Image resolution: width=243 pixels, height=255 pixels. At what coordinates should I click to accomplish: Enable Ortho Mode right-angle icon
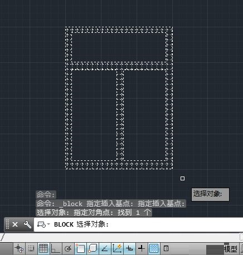[56, 248]
